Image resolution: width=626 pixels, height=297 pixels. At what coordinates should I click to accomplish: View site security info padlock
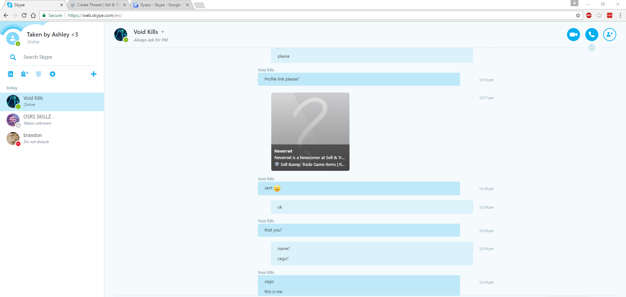coord(44,15)
